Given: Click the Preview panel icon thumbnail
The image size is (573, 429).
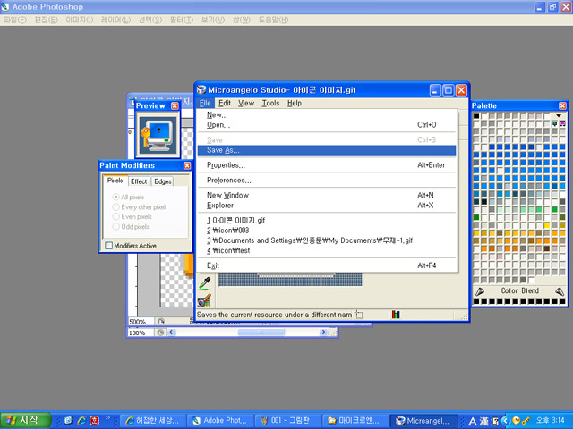Looking at the screenshot, I should coord(158,135).
